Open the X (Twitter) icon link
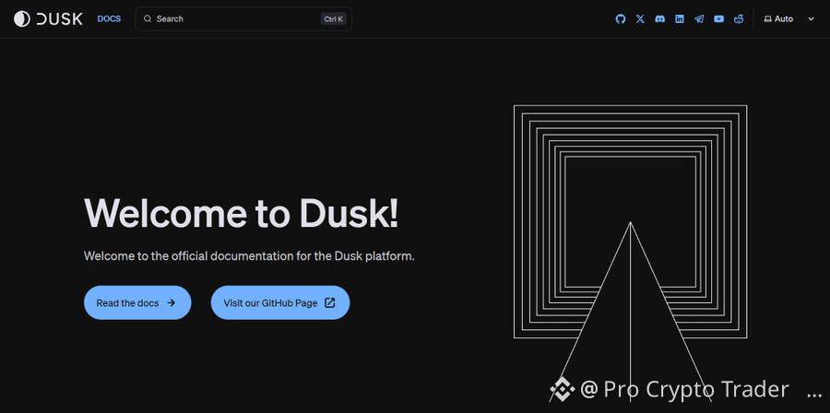Viewport: 830px width, 413px height. [x=640, y=19]
